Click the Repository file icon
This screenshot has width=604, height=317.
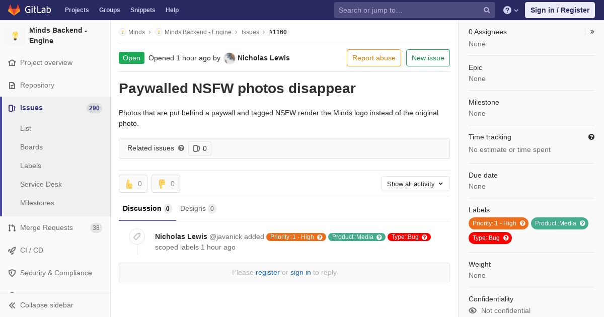12,86
